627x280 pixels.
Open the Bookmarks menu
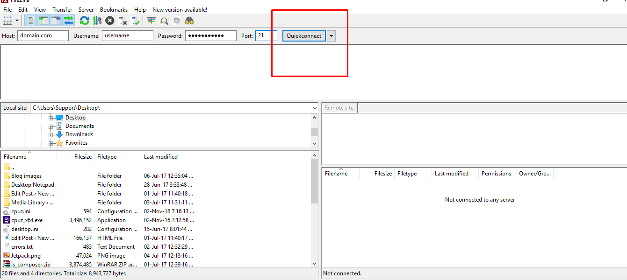coord(114,9)
